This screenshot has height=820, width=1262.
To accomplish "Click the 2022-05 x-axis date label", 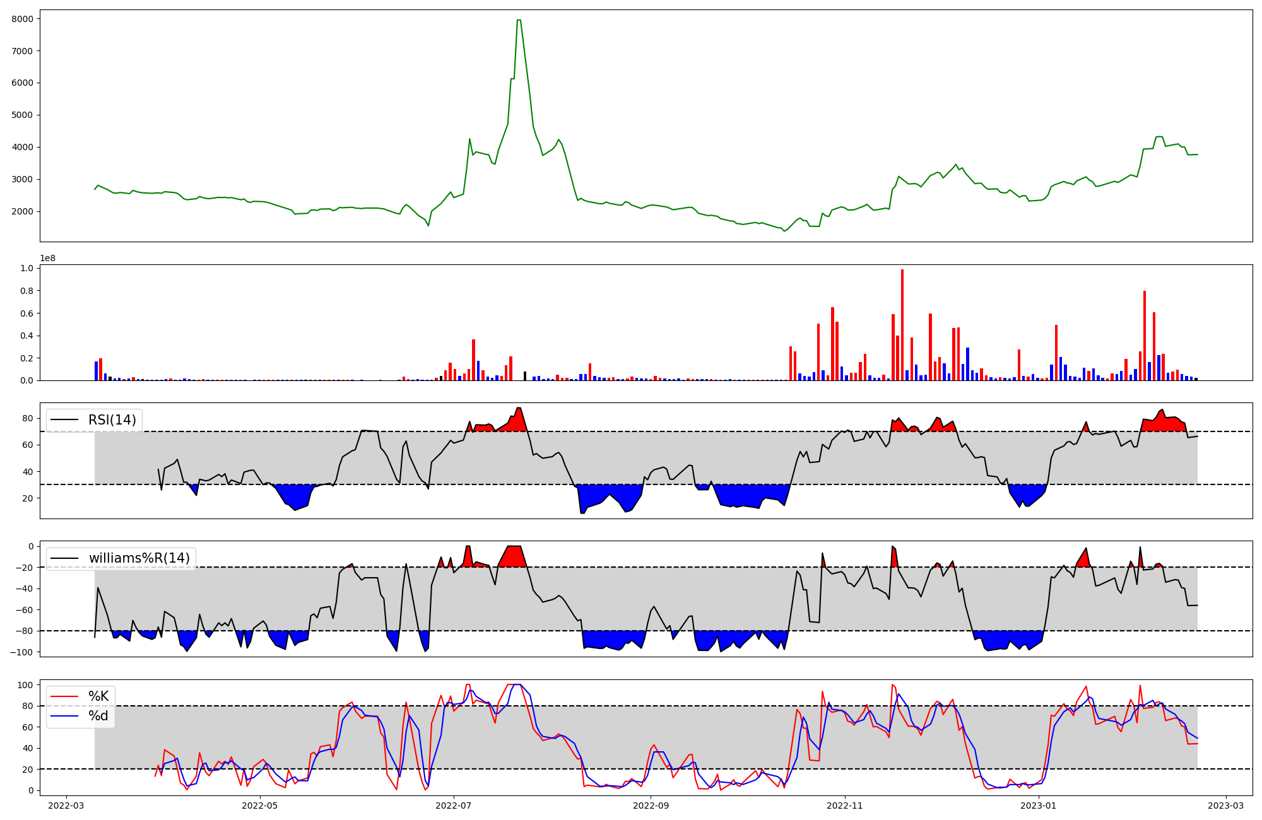I will [x=259, y=805].
